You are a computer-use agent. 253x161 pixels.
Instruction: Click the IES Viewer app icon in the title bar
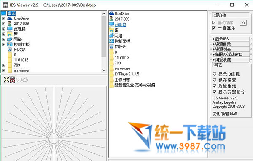(5, 5)
